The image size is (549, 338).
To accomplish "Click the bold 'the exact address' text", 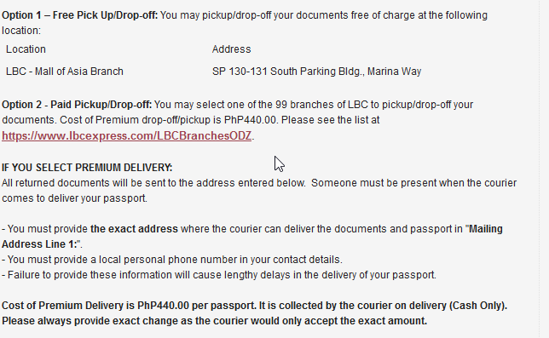I will coord(134,229).
